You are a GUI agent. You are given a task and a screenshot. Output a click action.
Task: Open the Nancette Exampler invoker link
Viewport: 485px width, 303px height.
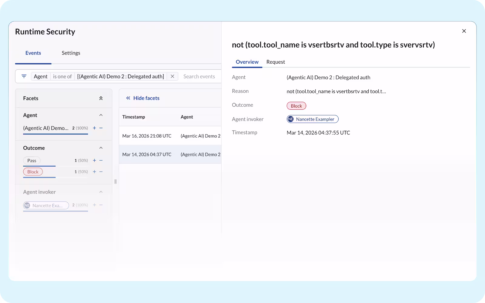coord(312,119)
